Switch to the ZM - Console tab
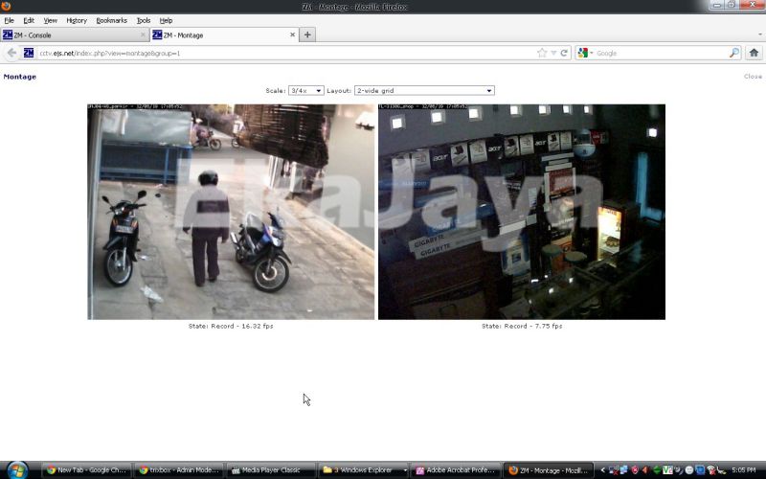 click(x=72, y=35)
